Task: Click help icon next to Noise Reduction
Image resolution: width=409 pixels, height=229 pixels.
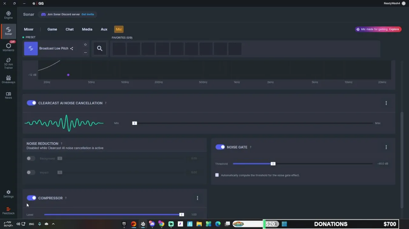Action: (62, 143)
